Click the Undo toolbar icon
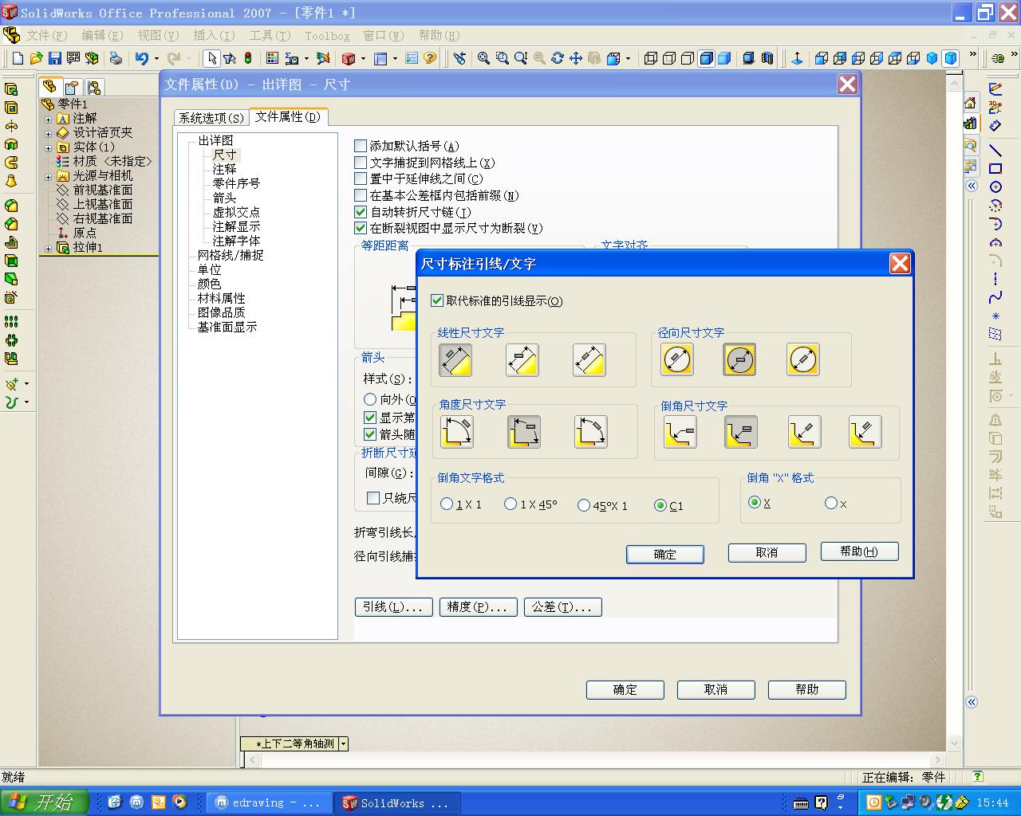1021x816 pixels. tap(142, 58)
